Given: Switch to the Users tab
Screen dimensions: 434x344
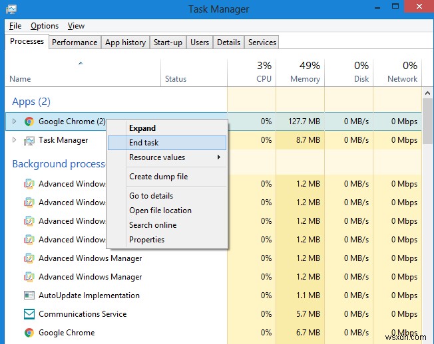Looking at the screenshot, I should [x=200, y=43].
